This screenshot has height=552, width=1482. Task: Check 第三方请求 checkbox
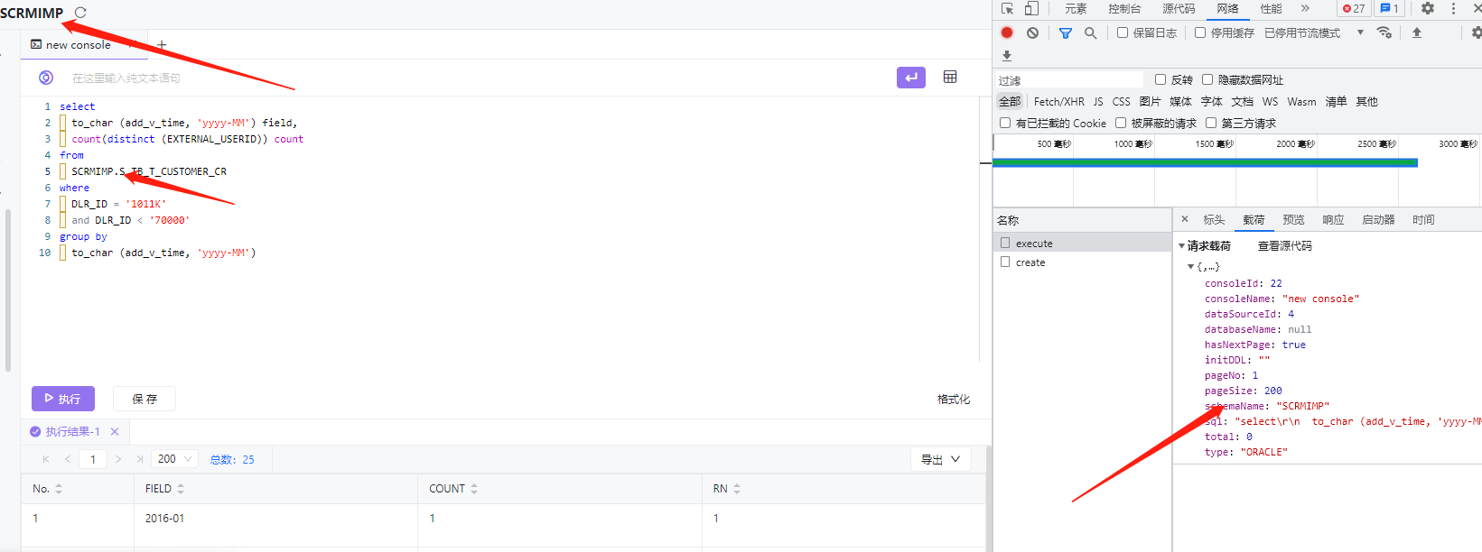click(1211, 123)
